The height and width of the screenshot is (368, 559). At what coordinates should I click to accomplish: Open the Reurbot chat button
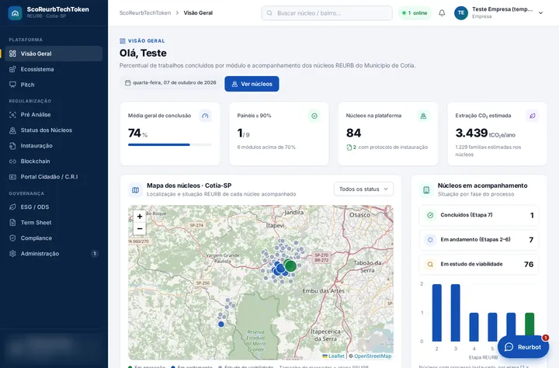523,347
